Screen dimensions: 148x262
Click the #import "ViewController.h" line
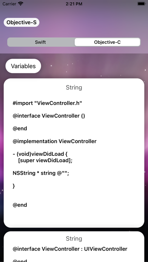point(47,103)
